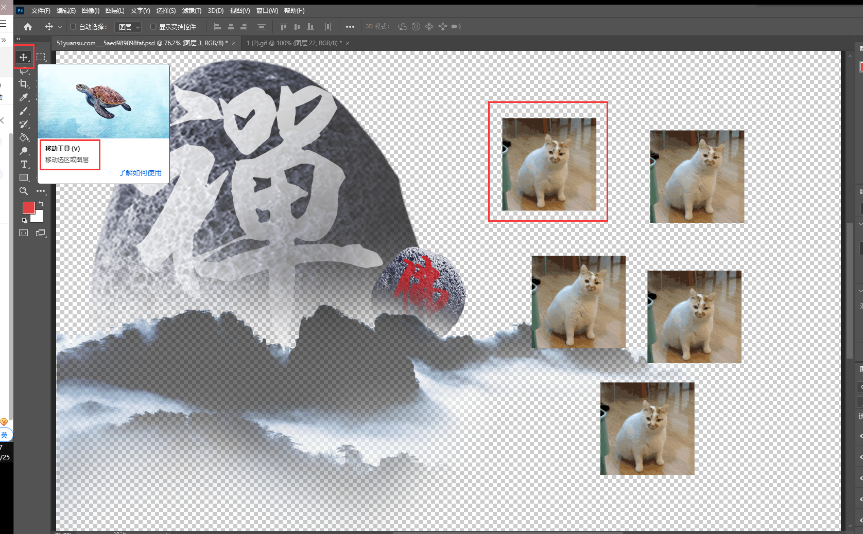This screenshot has height=534, width=863.
Task: Select the Rectangular Marquee tool
Action: [41, 57]
